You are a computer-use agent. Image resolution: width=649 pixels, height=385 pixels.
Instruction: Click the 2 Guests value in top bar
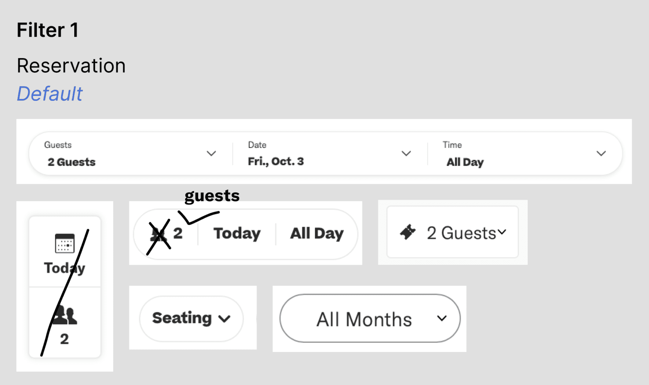(x=71, y=162)
